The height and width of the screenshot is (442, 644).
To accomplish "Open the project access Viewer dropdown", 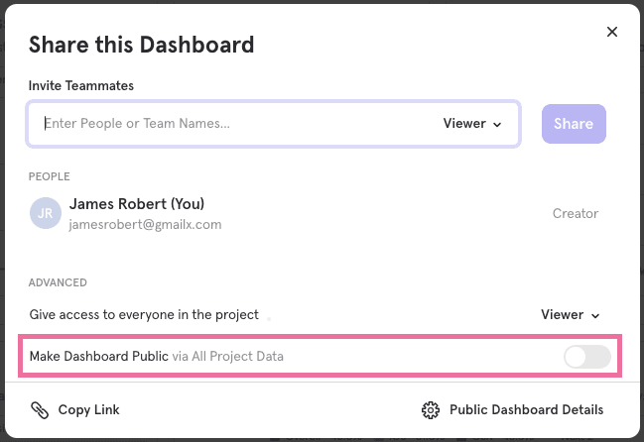I will pos(571,315).
